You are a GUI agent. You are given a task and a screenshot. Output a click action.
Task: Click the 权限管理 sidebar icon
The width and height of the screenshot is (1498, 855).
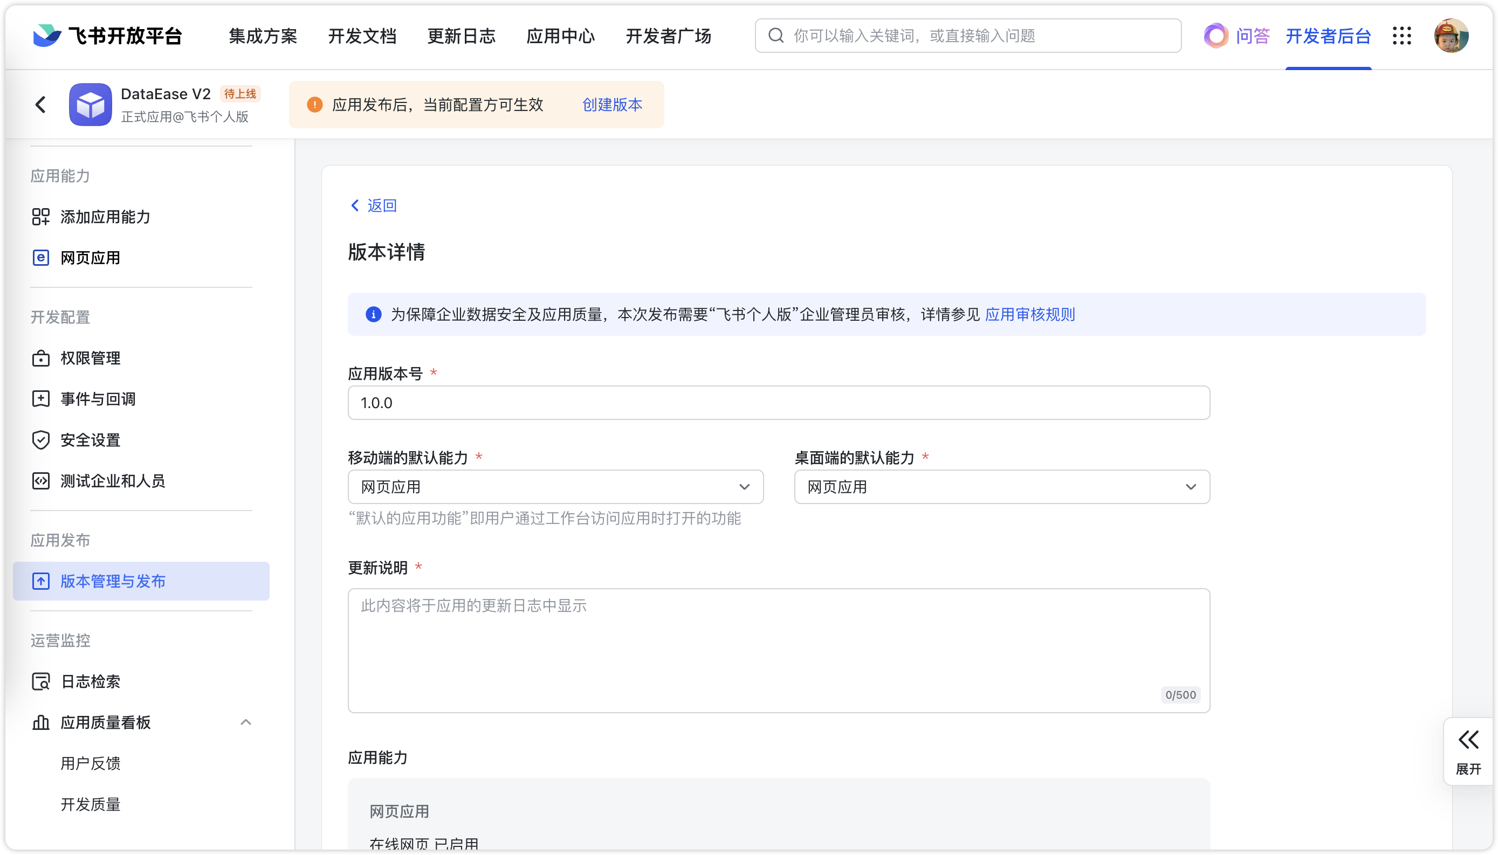40,358
